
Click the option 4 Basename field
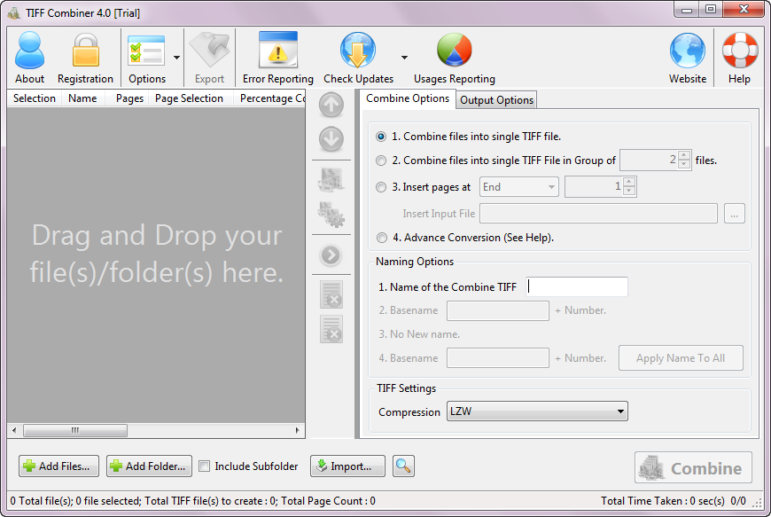coord(498,358)
